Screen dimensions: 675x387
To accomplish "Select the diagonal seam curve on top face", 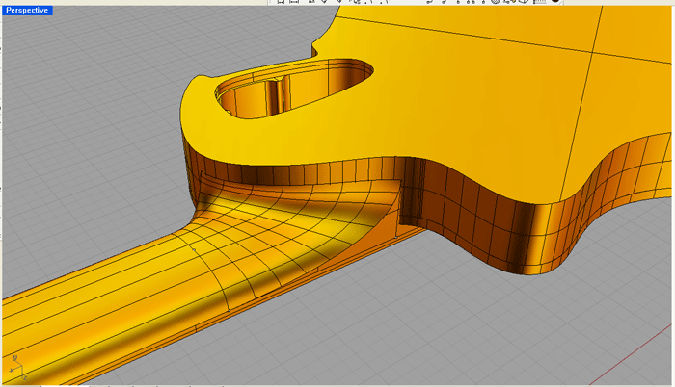I will (x=503, y=39).
